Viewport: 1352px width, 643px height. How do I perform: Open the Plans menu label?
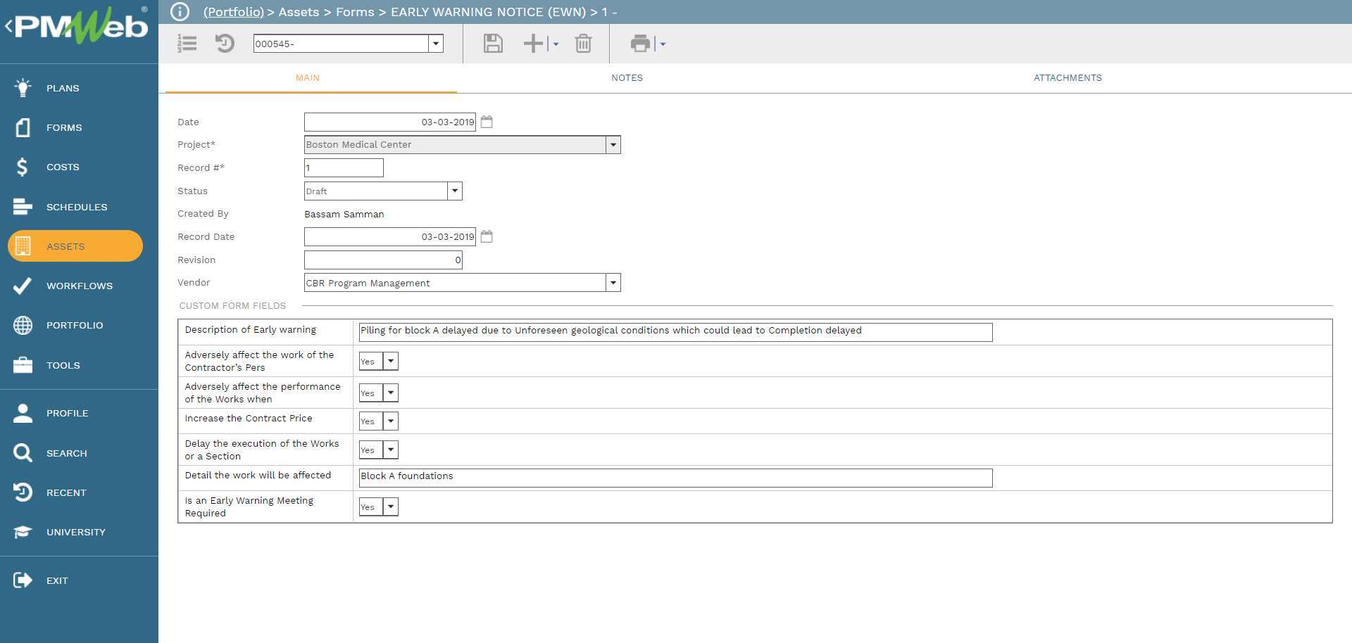click(63, 88)
